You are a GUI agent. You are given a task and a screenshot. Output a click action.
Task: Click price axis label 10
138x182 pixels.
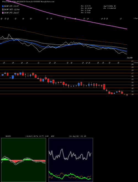(x=132, y=94)
